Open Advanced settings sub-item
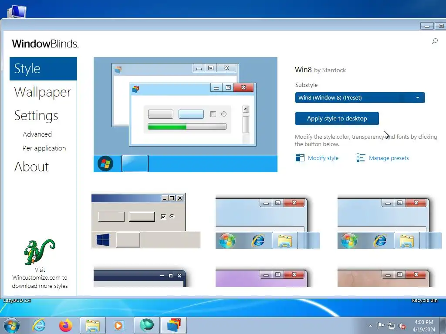The image size is (446, 334). click(37, 134)
